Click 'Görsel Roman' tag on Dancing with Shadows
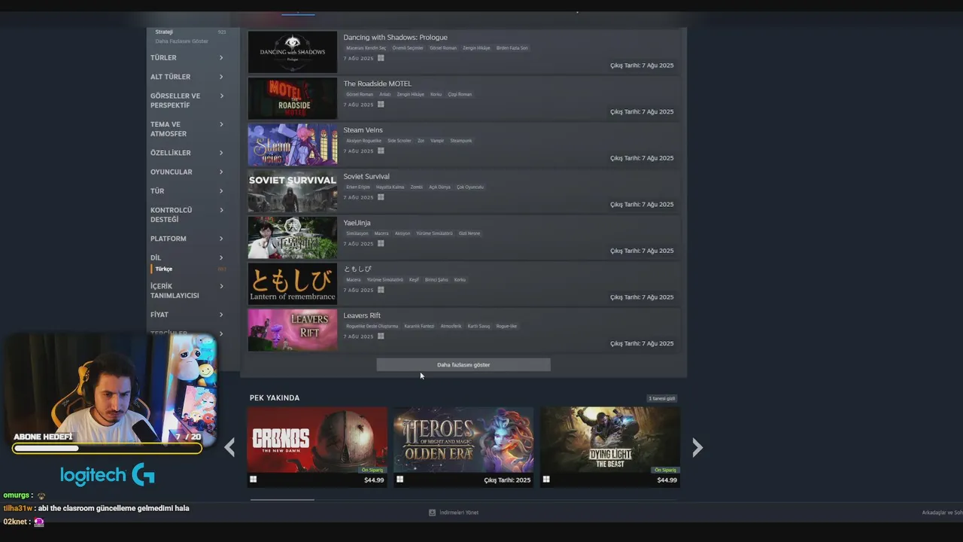Viewport: 963px width, 542px height. pyautogui.click(x=443, y=48)
